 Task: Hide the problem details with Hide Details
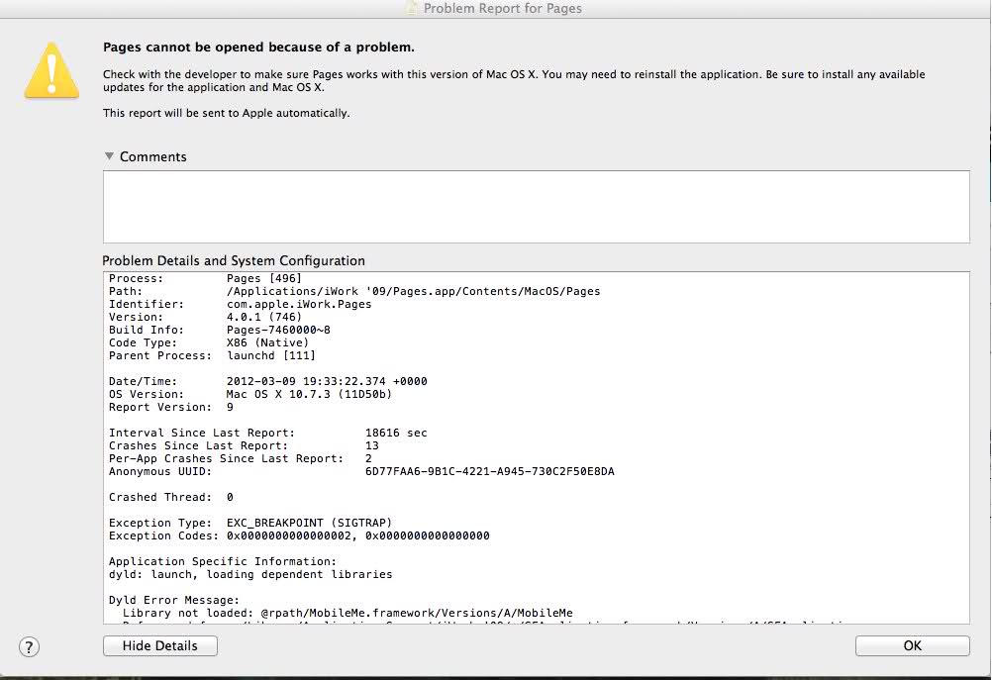[x=160, y=645]
